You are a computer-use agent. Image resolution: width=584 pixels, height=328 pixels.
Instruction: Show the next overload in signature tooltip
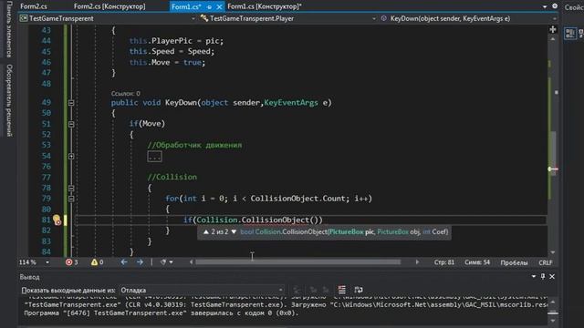point(234,231)
